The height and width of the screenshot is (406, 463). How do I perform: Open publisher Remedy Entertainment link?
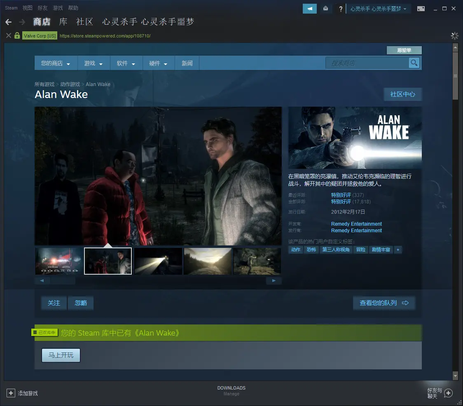(356, 230)
